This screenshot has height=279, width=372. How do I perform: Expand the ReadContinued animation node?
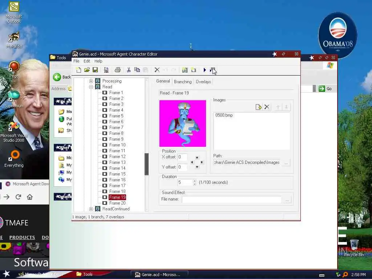(91, 209)
